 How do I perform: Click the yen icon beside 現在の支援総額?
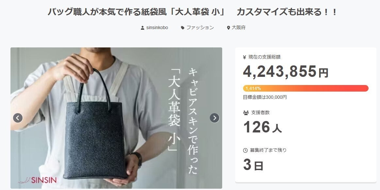tap(244, 57)
